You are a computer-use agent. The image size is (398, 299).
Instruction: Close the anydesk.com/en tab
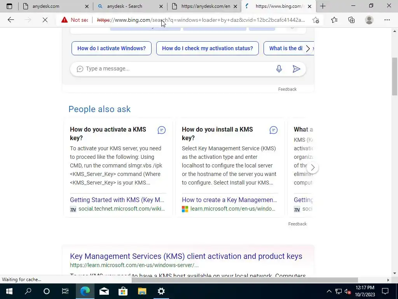(235, 6)
